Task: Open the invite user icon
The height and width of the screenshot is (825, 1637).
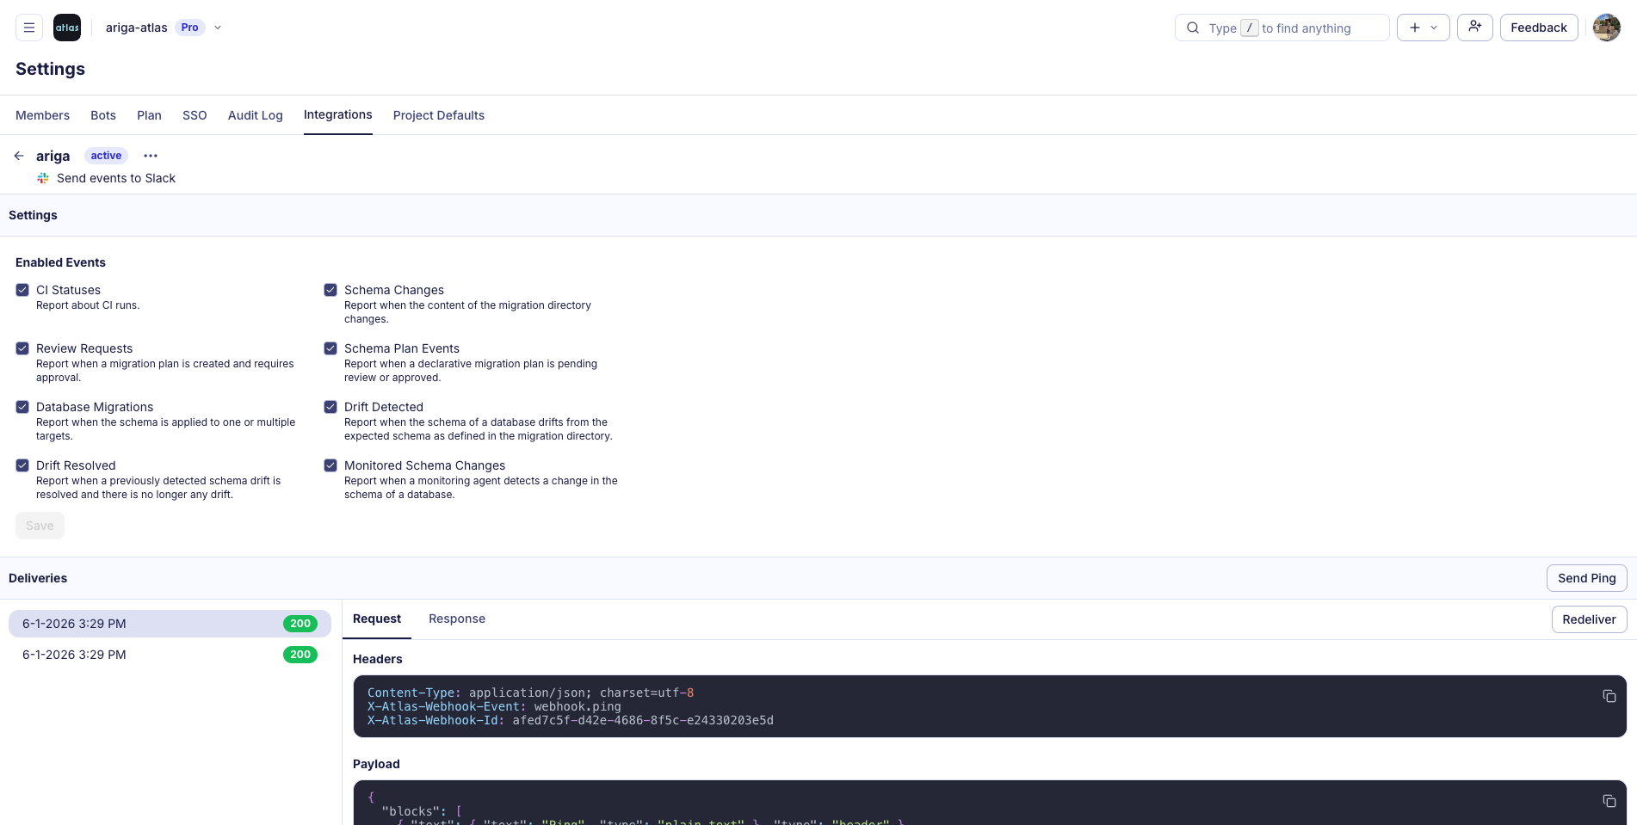Action: pyautogui.click(x=1474, y=27)
